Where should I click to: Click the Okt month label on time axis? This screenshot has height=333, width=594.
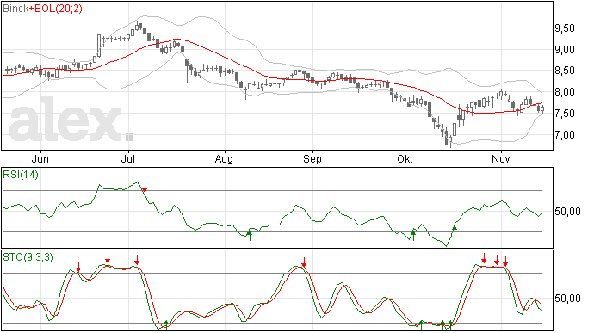point(405,159)
